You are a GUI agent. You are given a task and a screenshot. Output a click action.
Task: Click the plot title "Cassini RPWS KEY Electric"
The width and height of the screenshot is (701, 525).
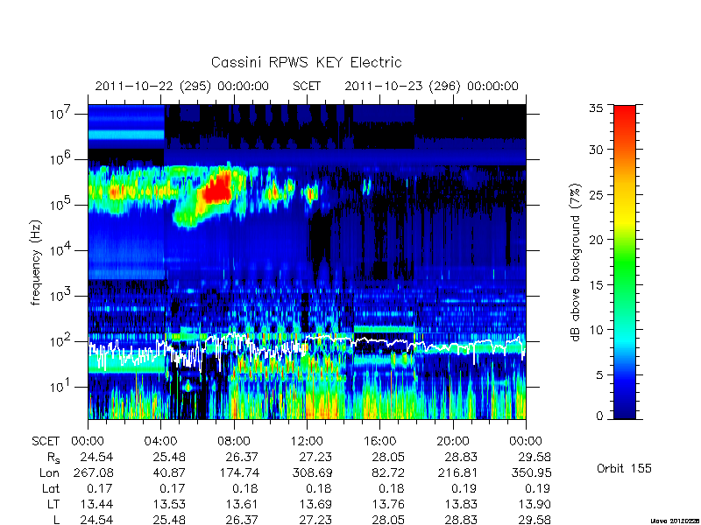click(306, 62)
